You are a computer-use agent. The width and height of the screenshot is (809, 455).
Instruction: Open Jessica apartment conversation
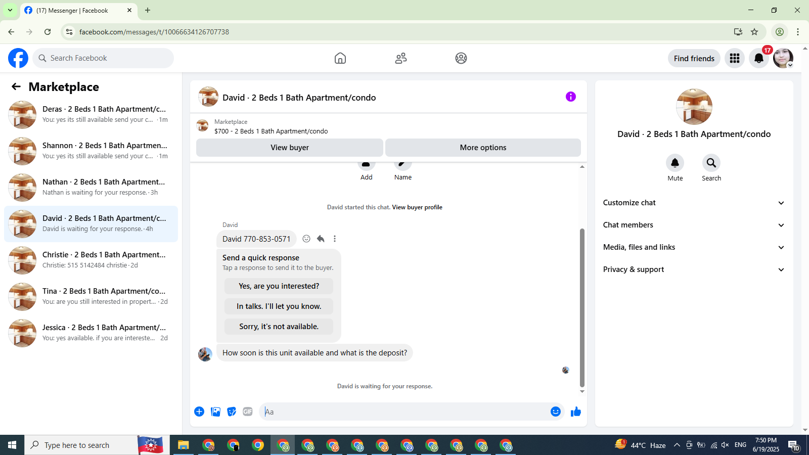tap(91, 333)
